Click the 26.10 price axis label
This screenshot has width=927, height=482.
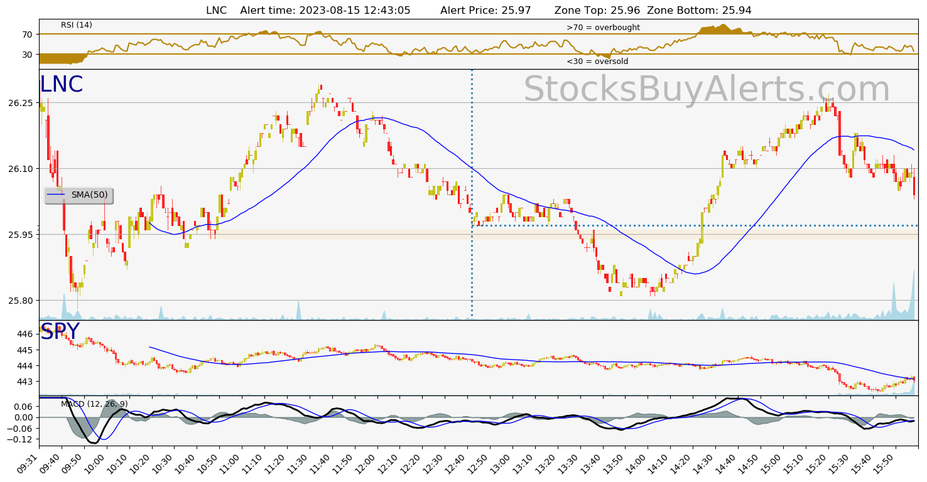tap(21, 169)
